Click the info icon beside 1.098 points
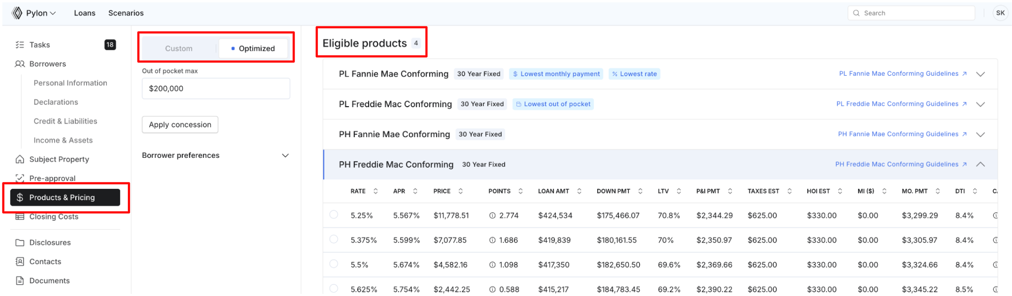 492,265
